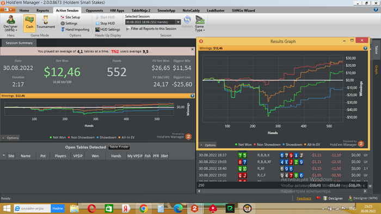This screenshot has width=381, height=214.
Task: Open the Graph side panel tab
Action: [377, 70]
